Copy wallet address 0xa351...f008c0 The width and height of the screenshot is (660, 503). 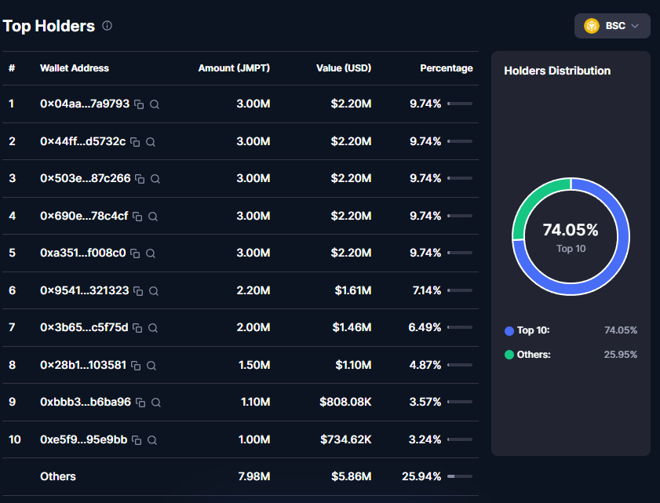click(135, 253)
